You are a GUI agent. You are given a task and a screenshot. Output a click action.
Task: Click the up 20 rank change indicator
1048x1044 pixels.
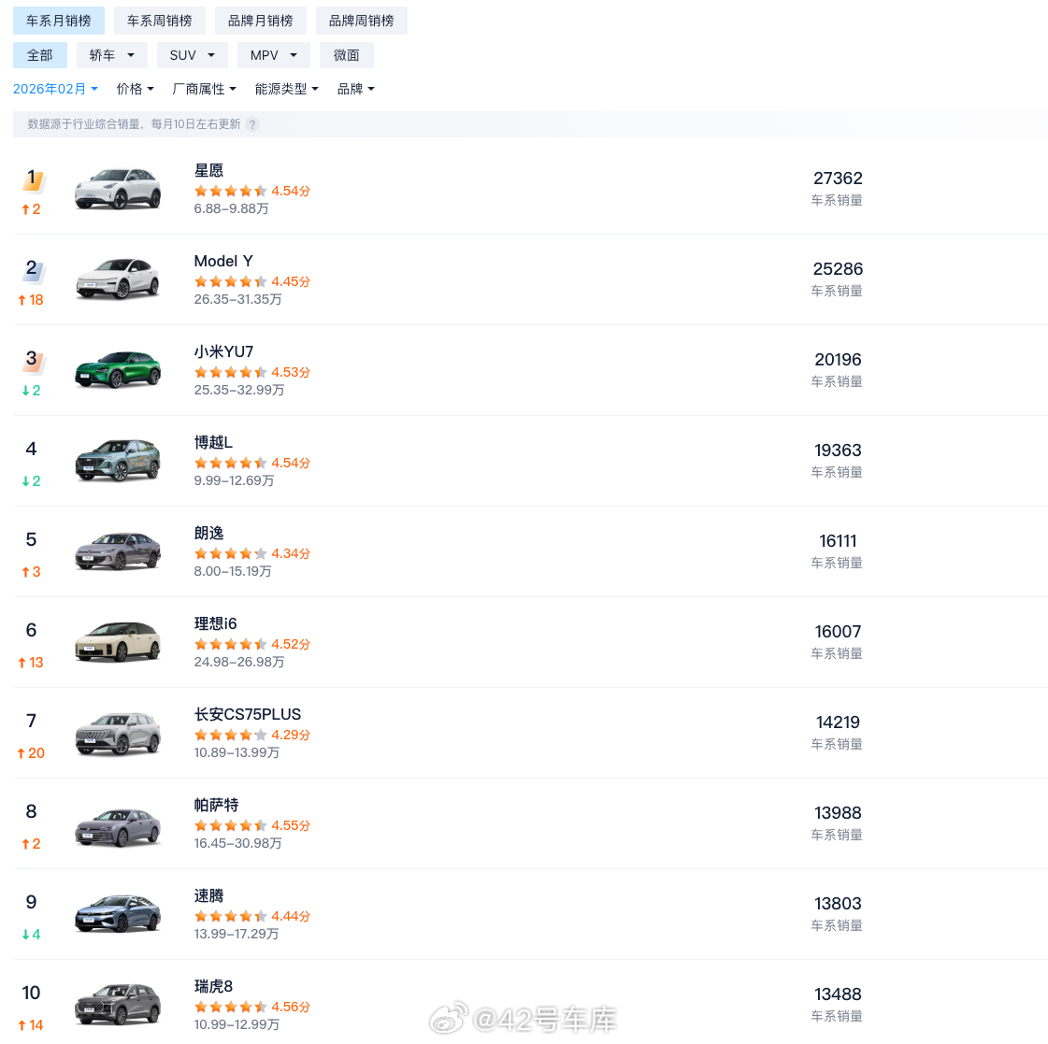point(31,753)
